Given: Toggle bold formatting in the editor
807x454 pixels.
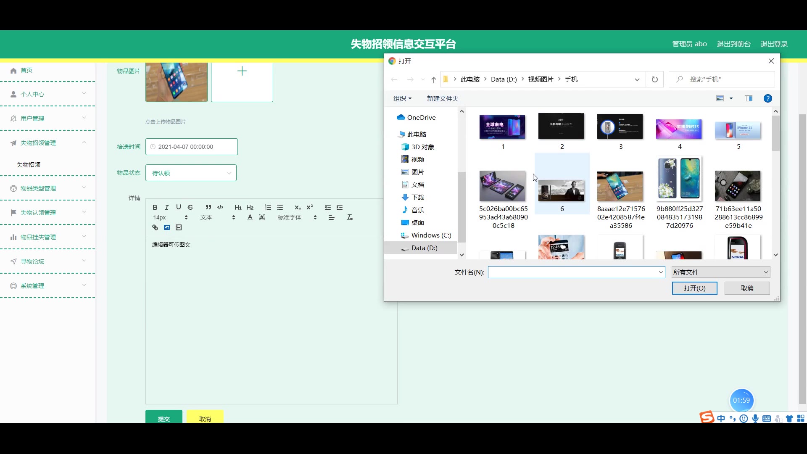Looking at the screenshot, I should point(155,207).
